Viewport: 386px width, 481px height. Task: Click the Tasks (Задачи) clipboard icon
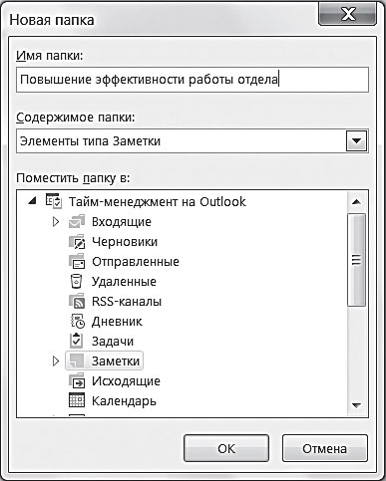76,341
